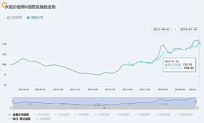This screenshot has height=123, width=204.
Task: Click the highlighted data point at chart end
Action: pos(199,43)
